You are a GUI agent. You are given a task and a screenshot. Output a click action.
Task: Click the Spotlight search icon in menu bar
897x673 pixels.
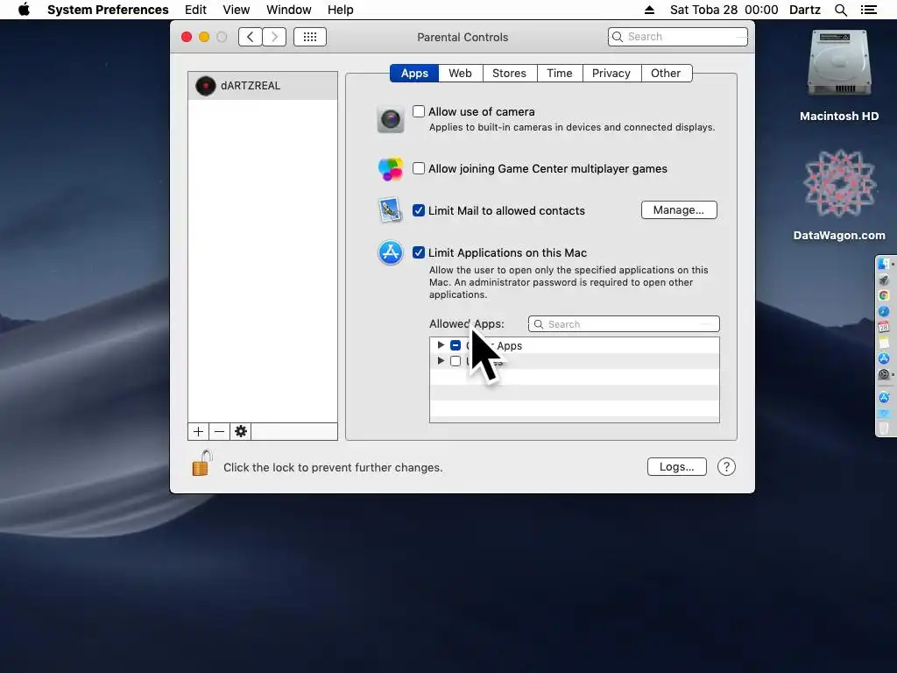pos(840,10)
